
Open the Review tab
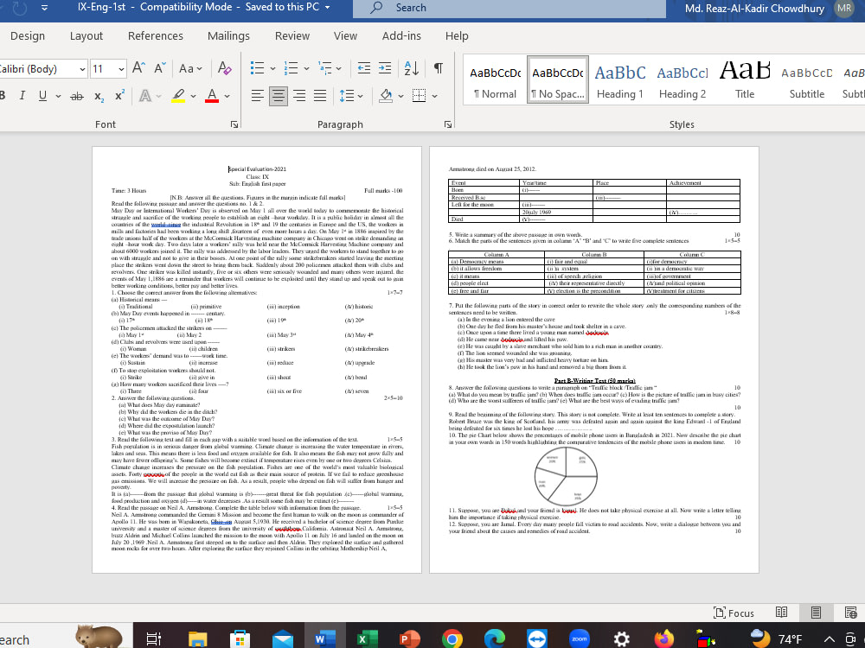[x=292, y=35]
